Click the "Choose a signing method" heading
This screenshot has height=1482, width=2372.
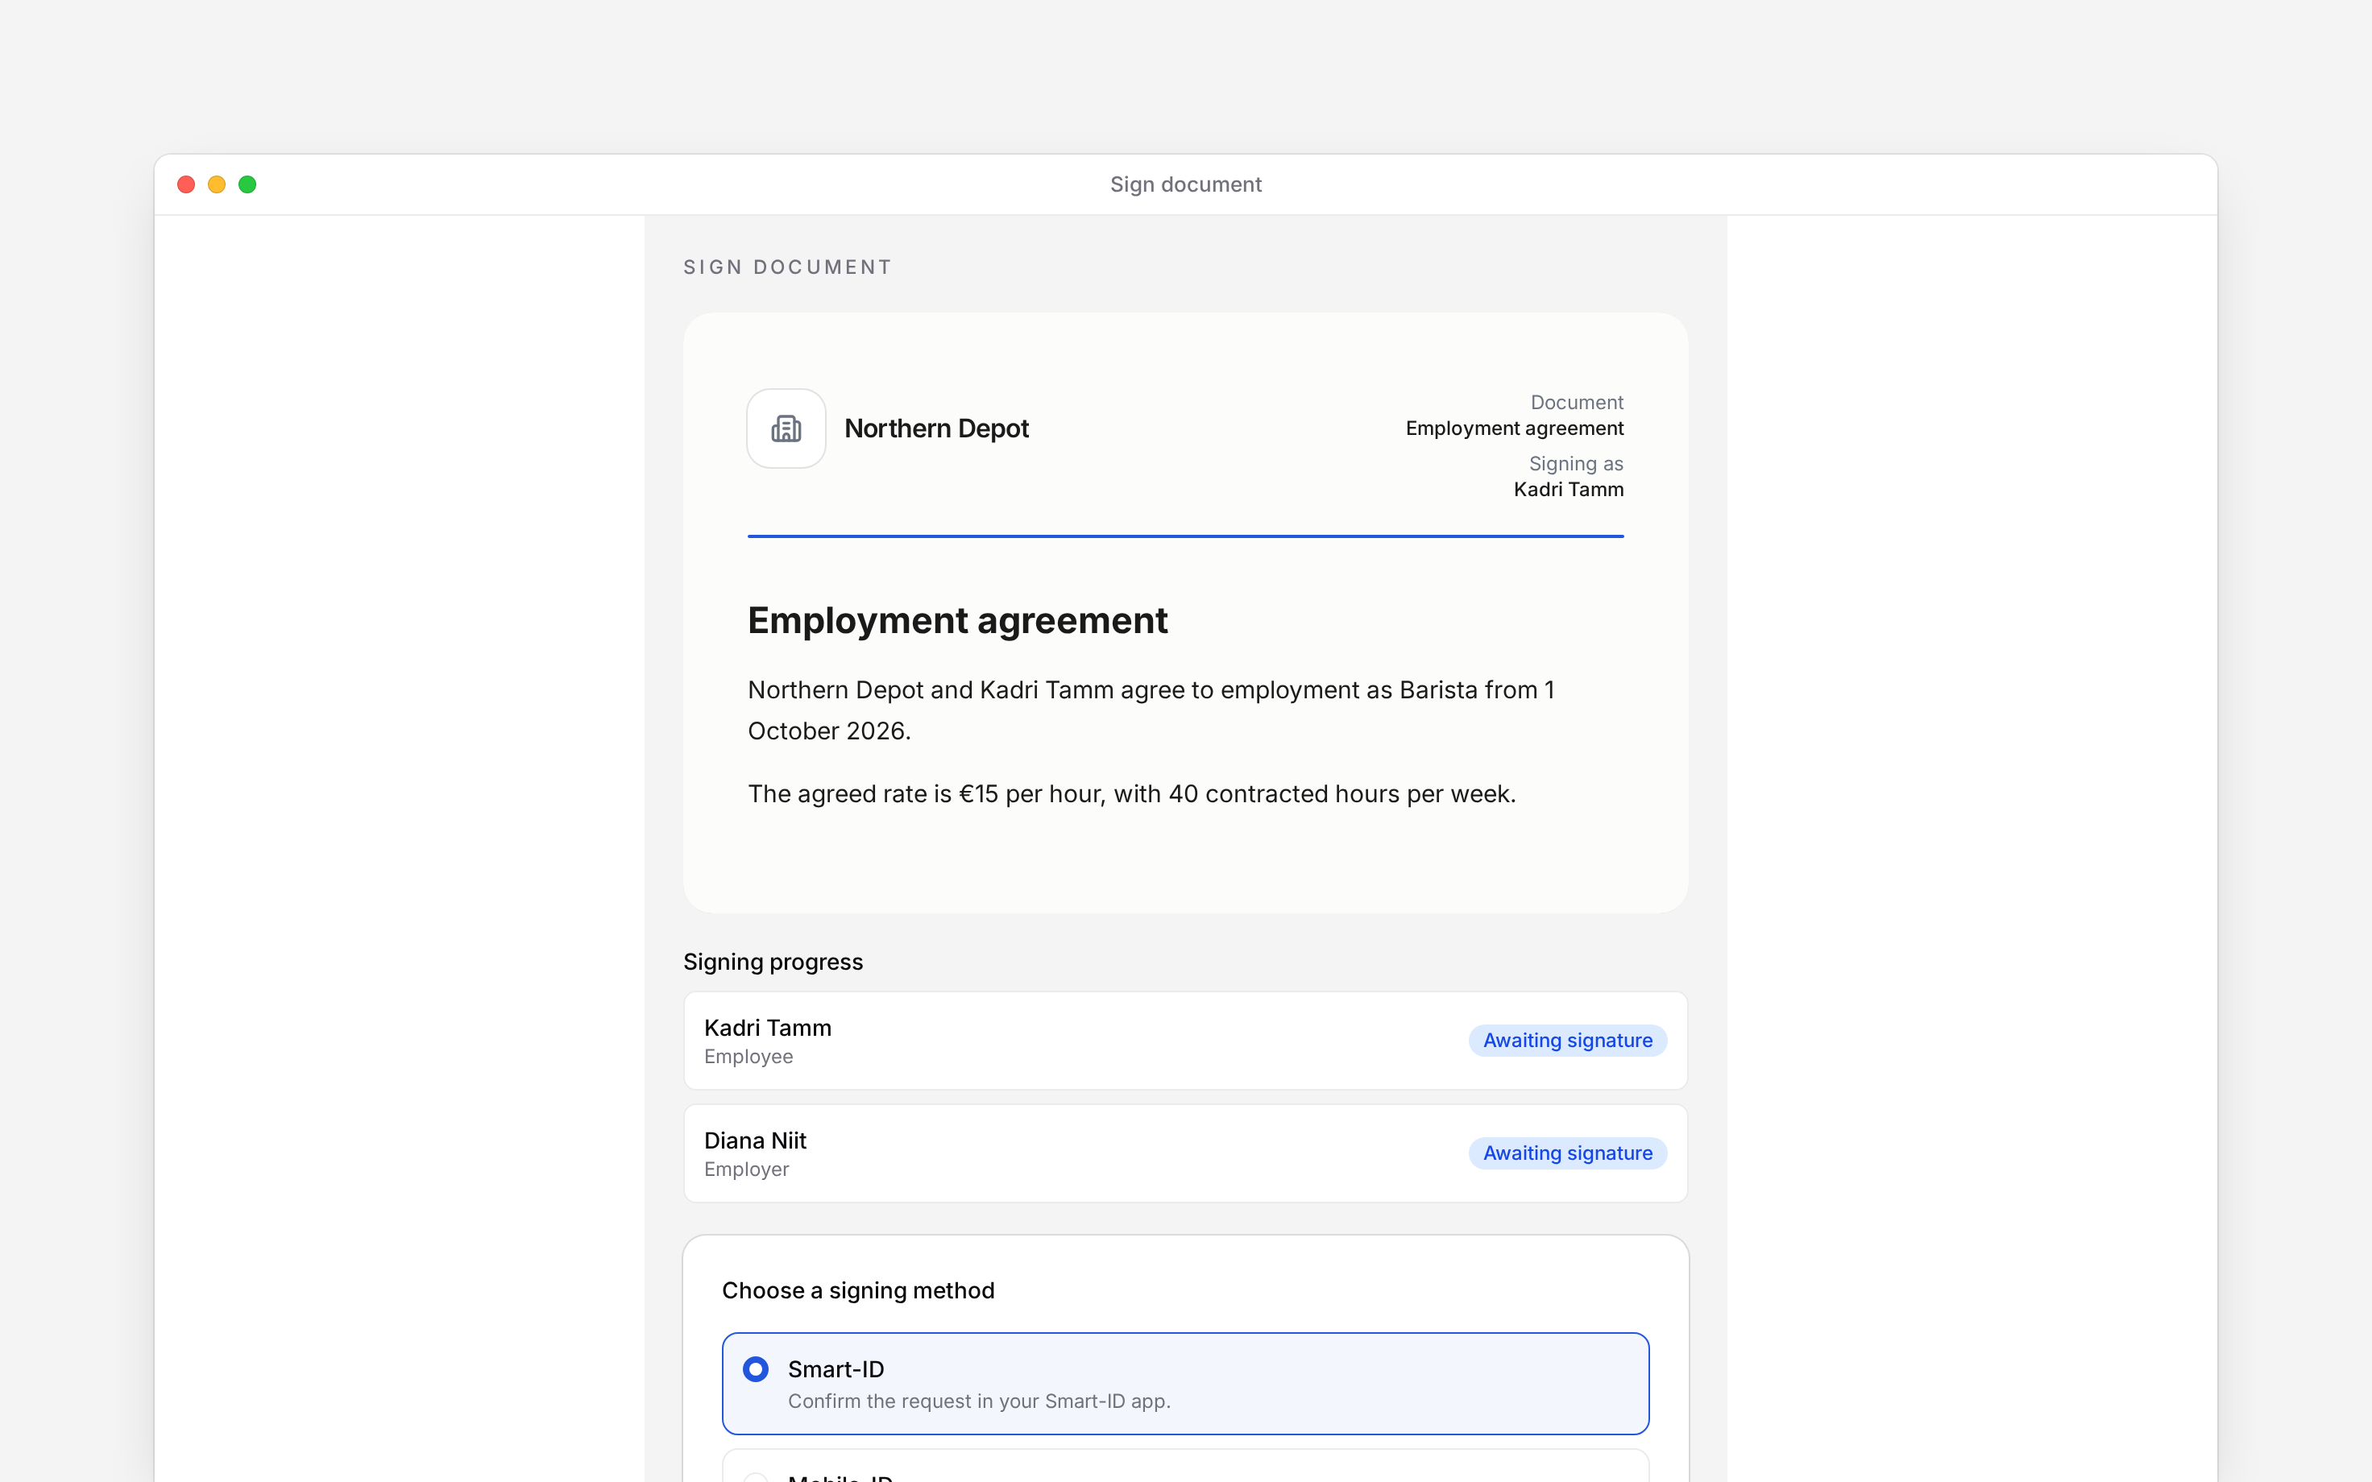[x=857, y=1290]
